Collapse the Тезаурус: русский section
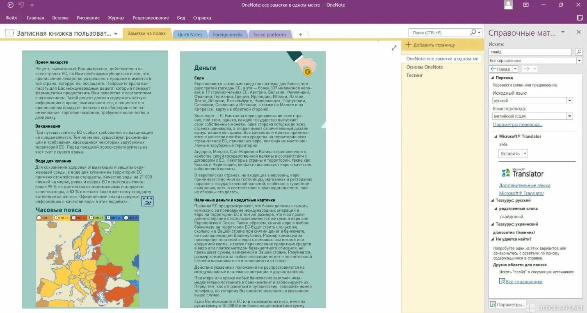The width and height of the screenshot is (587, 313). coord(492,201)
